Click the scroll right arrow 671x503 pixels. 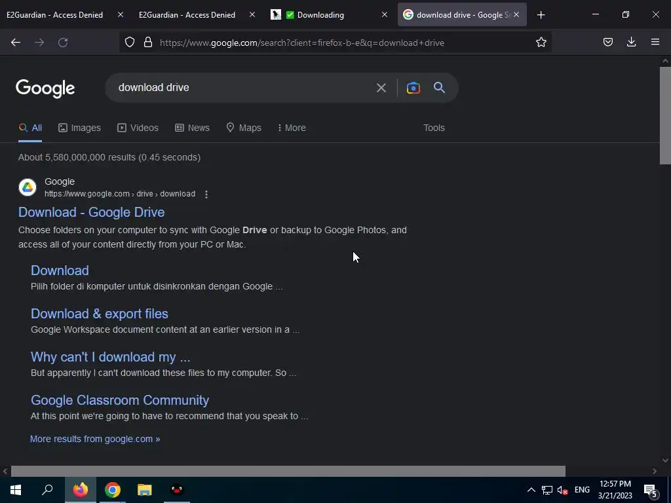(655, 472)
